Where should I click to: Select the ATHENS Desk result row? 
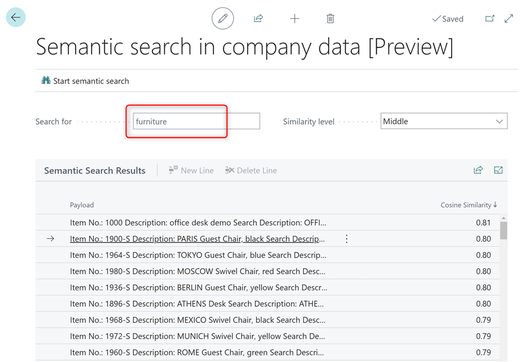[x=197, y=304]
